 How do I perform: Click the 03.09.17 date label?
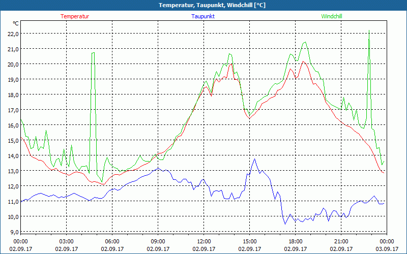coord(386,249)
